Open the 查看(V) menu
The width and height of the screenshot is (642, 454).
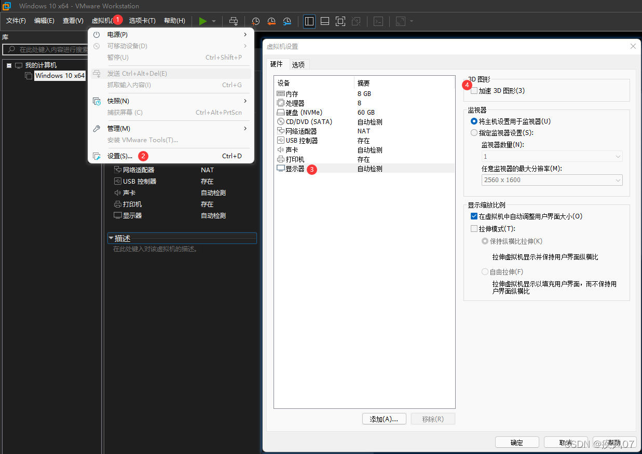tap(73, 21)
